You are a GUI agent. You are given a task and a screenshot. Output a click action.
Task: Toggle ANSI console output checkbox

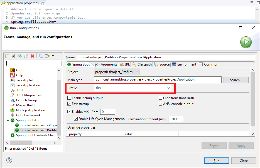[x=160, y=104]
